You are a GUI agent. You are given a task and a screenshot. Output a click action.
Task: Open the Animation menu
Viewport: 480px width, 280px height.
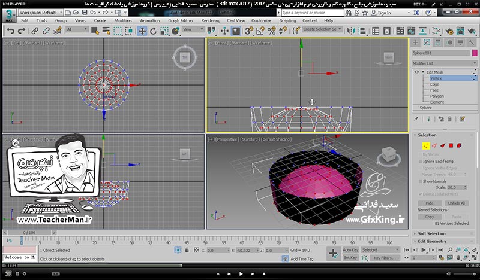click(149, 20)
